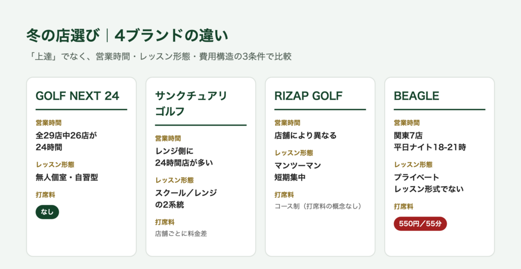Click レッスン形態 label in GOLF NEXT 24 card
The image size is (521, 269).
click(x=55, y=164)
